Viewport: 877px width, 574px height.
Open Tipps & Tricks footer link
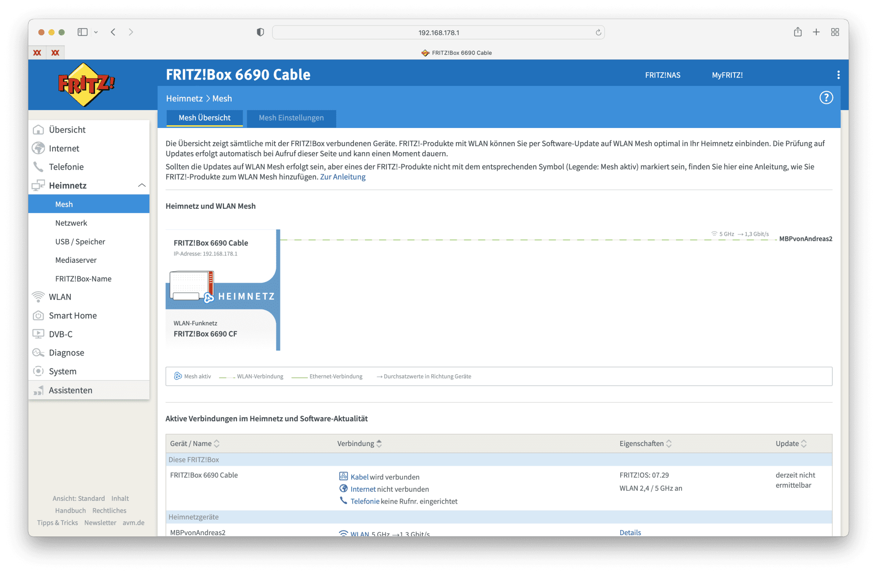pyautogui.click(x=58, y=523)
